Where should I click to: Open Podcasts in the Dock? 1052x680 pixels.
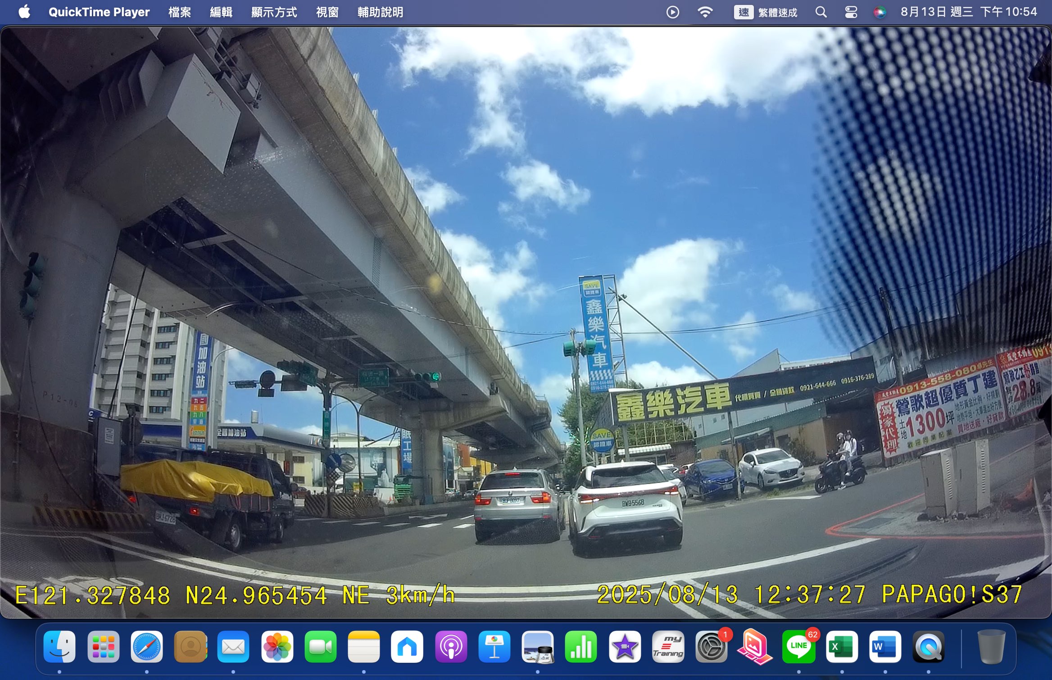[x=451, y=647]
